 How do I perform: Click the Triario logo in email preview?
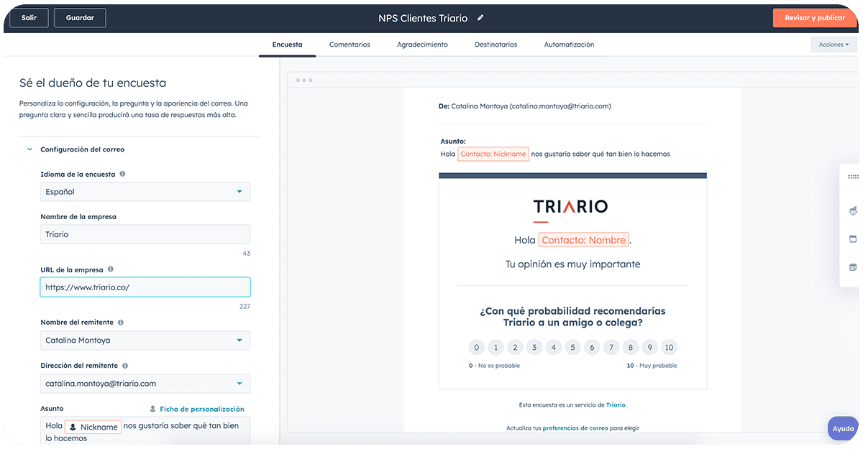pyautogui.click(x=571, y=207)
